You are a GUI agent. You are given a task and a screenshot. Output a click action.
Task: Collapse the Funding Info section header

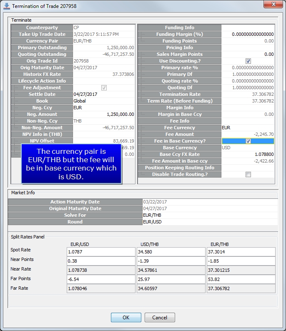[x=180, y=28]
